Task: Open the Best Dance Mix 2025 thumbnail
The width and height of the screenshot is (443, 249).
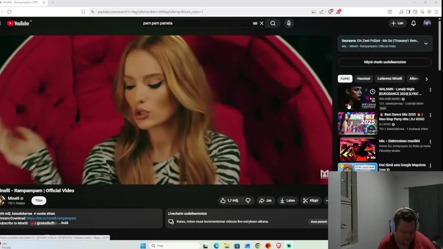Action: coord(358,123)
